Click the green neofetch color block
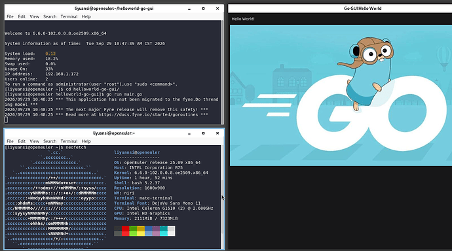The height and width of the screenshot is (251, 452). (133, 231)
